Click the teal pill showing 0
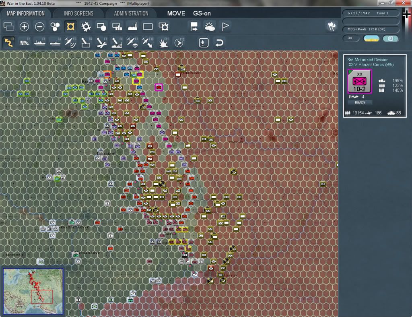412x317 pixels. [391, 38]
